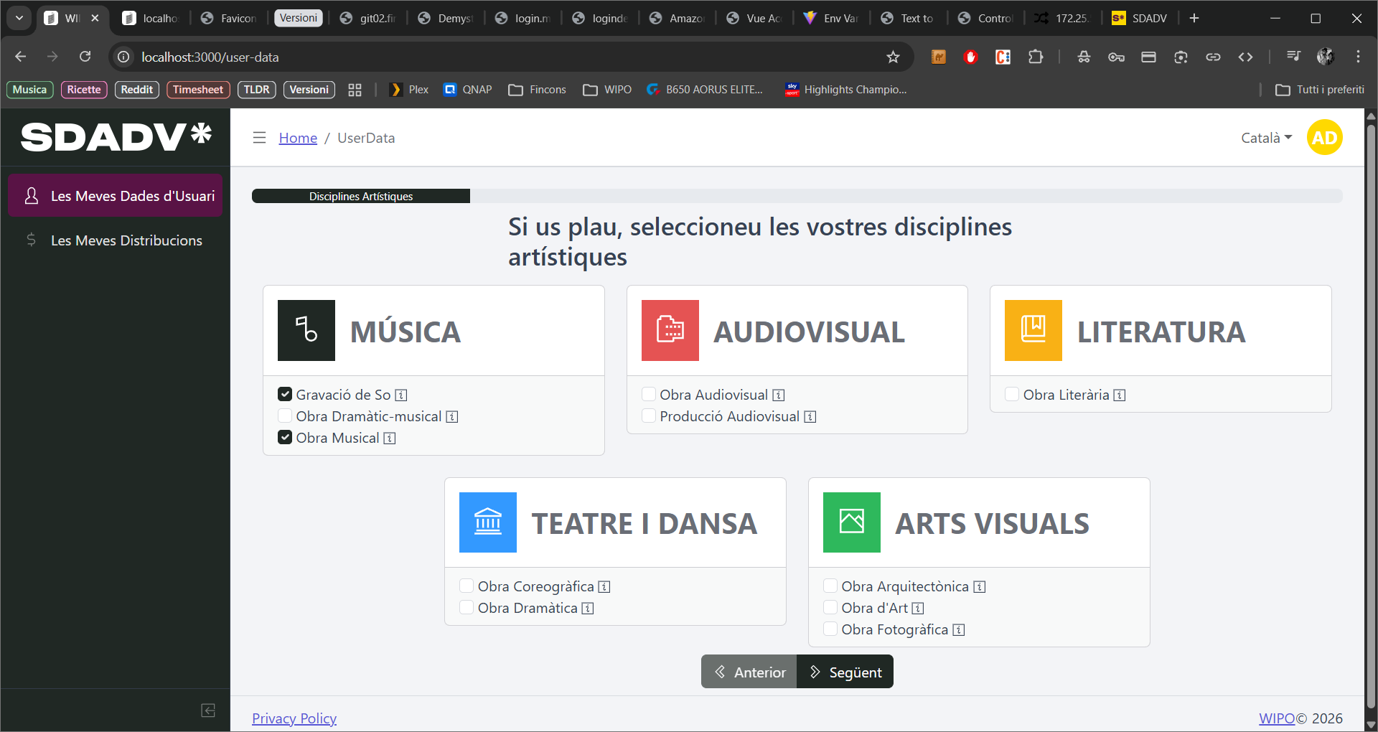Switch to the Env Var browser tab
Image resolution: width=1378 pixels, height=732 pixels.
(x=831, y=18)
